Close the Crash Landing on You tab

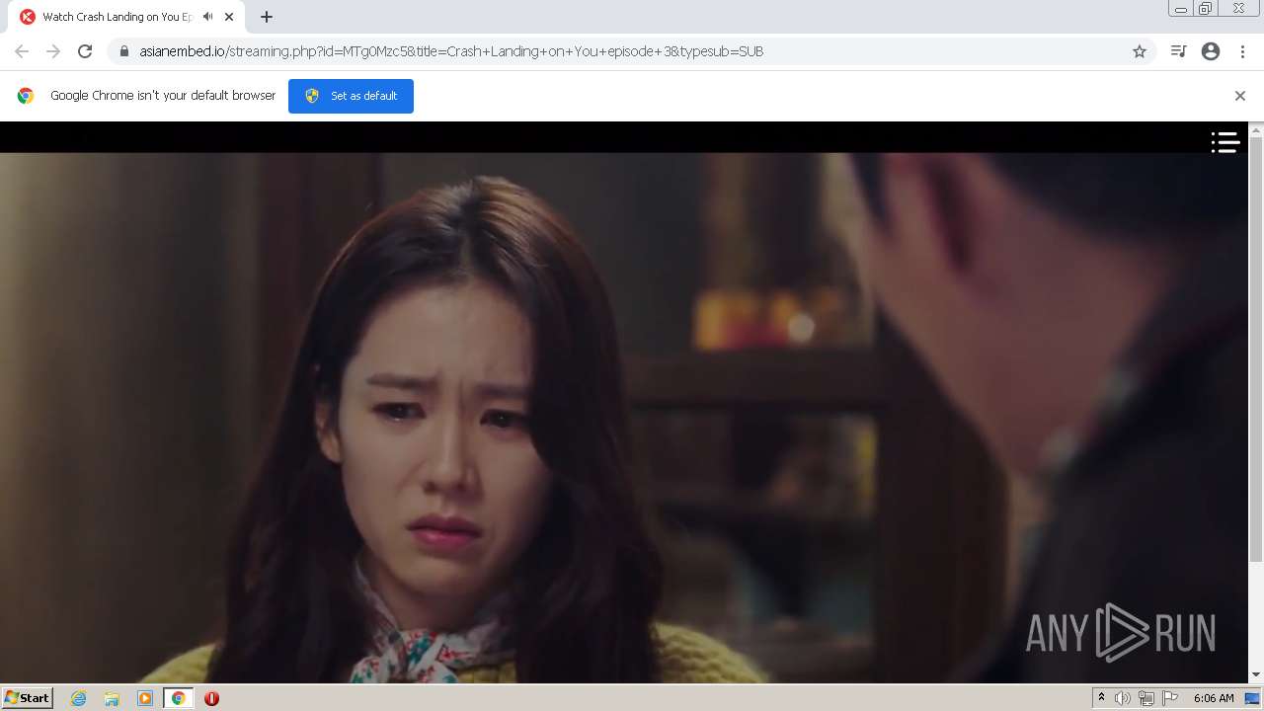pyautogui.click(x=229, y=17)
